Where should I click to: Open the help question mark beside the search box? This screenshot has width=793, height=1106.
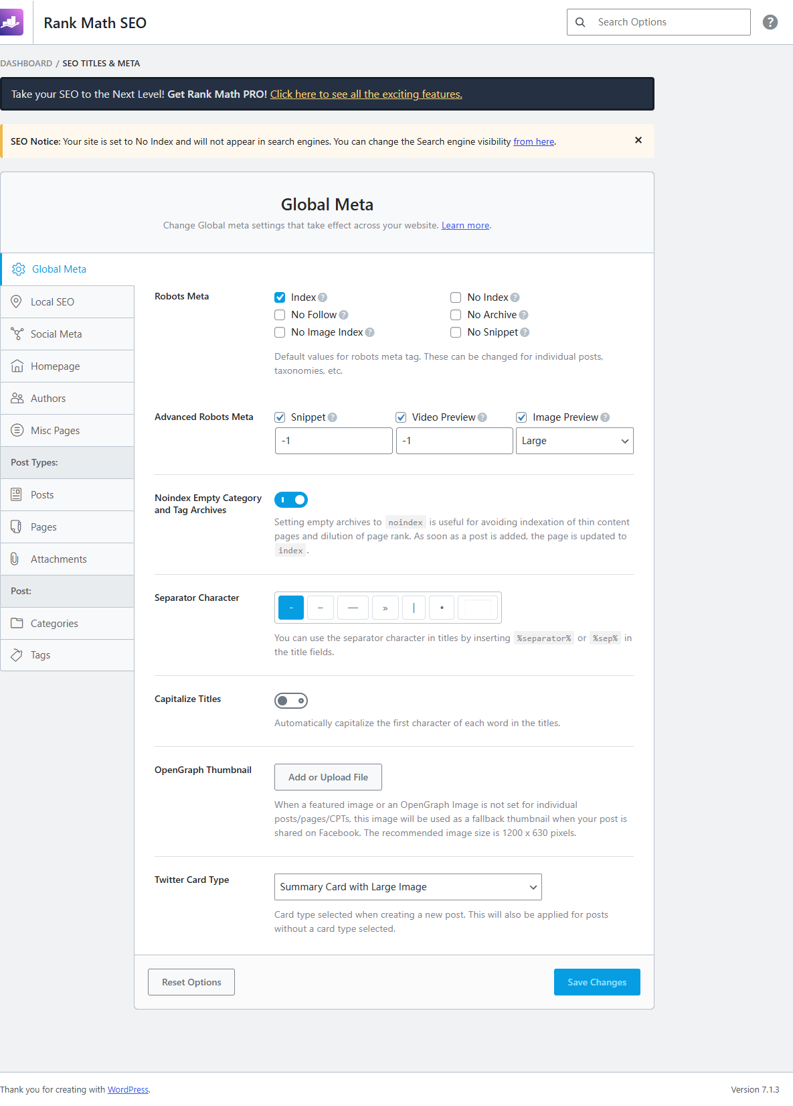[770, 22]
